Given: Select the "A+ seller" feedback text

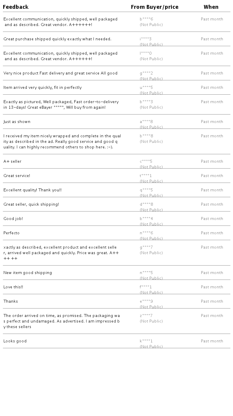Looking at the screenshot, I should pyautogui.click(x=13, y=162).
